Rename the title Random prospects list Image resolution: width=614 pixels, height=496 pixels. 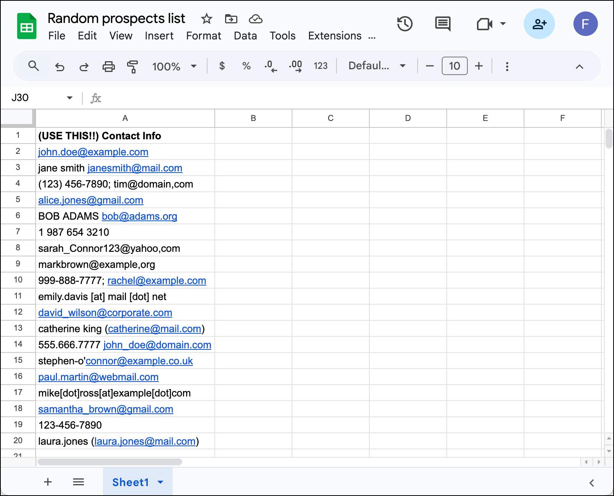pyautogui.click(x=116, y=18)
